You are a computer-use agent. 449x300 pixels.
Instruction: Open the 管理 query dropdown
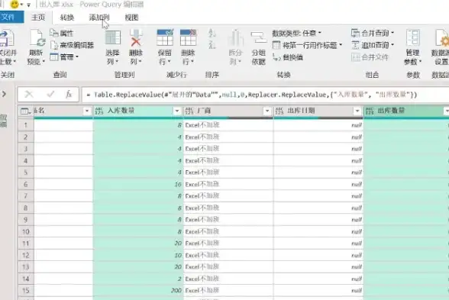click(64, 57)
